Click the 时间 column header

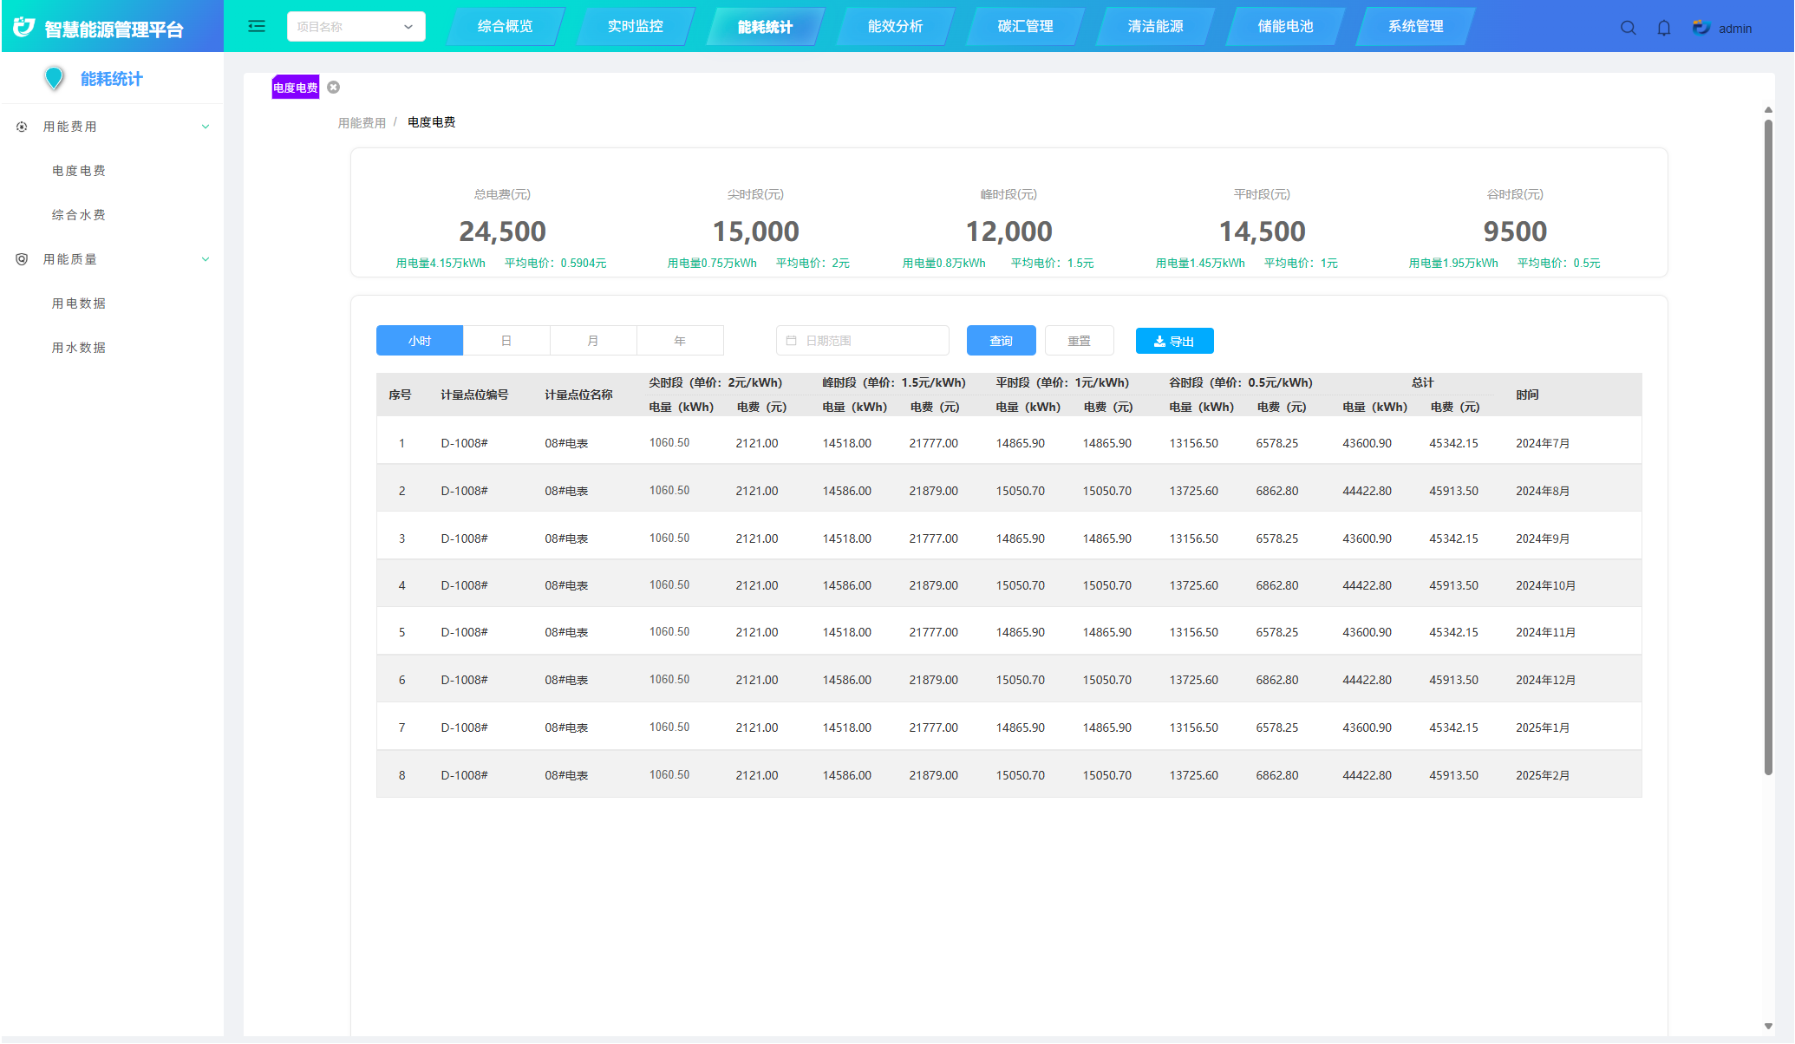[x=1527, y=395]
